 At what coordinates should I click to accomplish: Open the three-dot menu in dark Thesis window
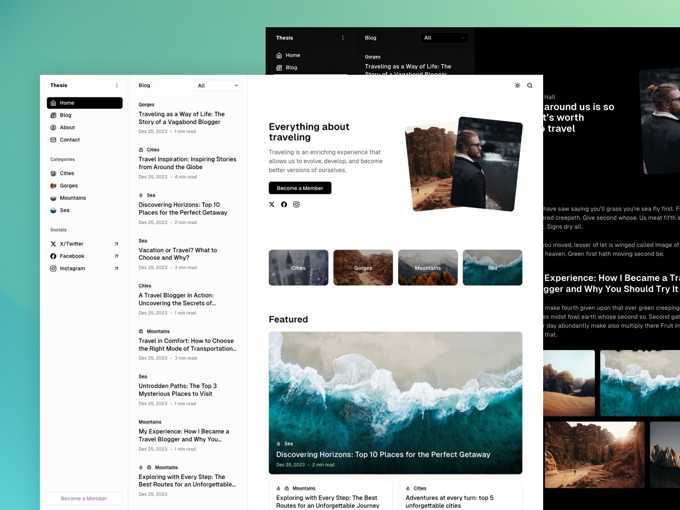(343, 38)
